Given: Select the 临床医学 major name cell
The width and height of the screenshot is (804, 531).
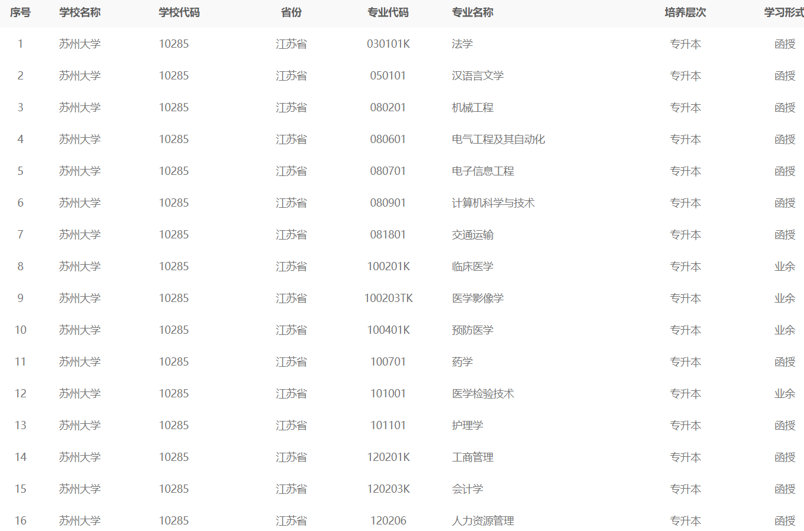Looking at the screenshot, I should [472, 267].
